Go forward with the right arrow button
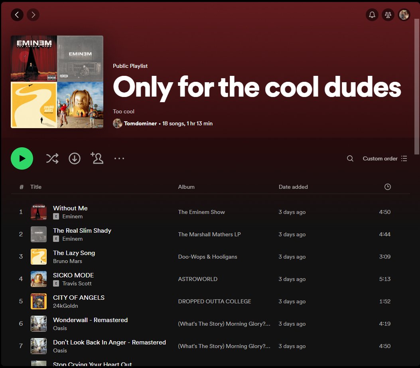Viewport: 420px width, 368px height. click(x=33, y=15)
